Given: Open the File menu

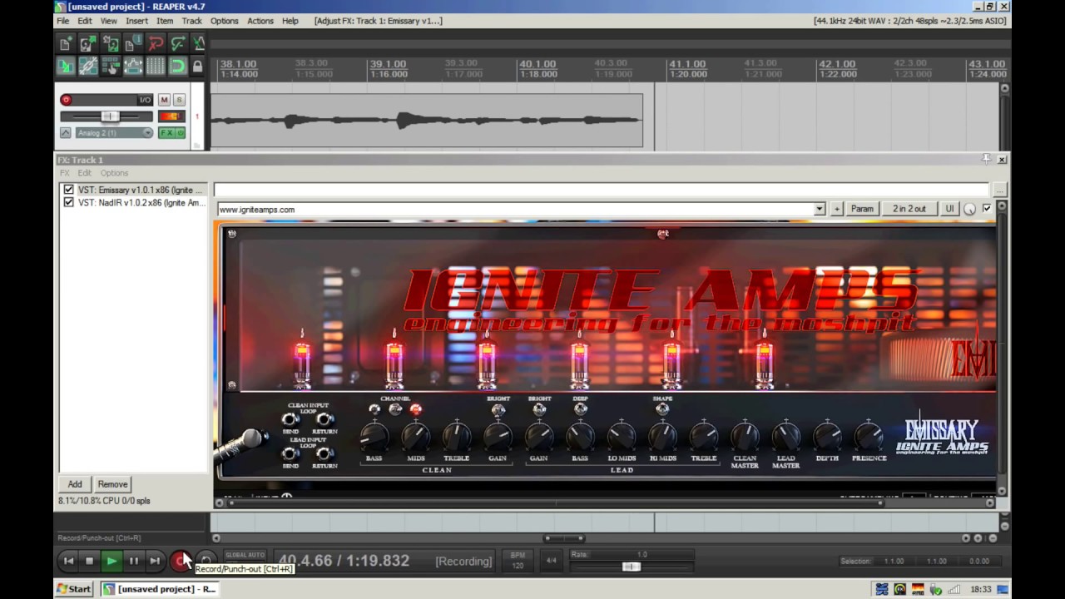Looking at the screenshot, I should click(62, 21).
